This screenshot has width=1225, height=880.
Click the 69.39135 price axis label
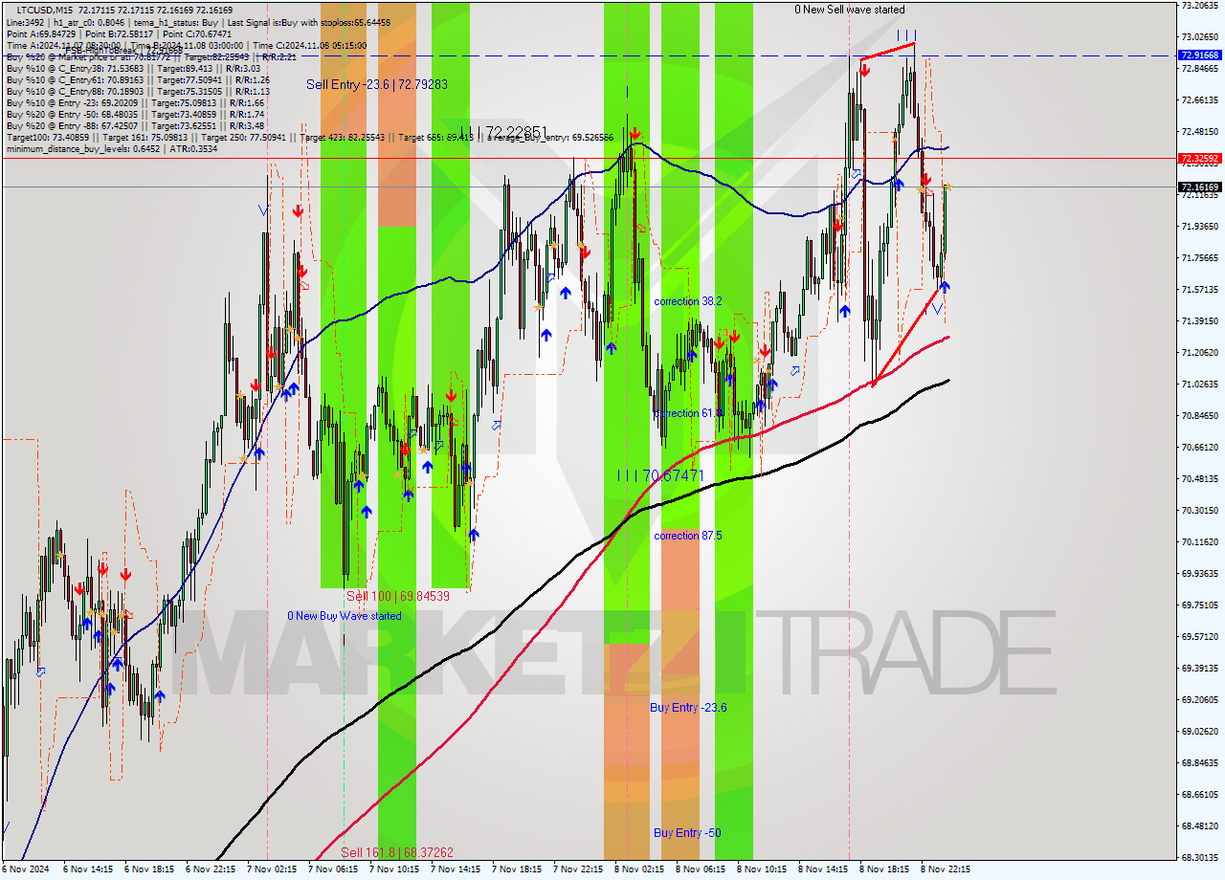[1199, 668]
